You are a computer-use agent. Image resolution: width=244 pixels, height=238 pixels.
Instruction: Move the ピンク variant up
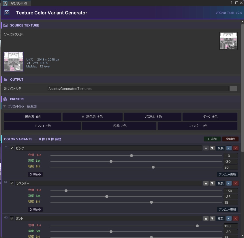(206, 148)
